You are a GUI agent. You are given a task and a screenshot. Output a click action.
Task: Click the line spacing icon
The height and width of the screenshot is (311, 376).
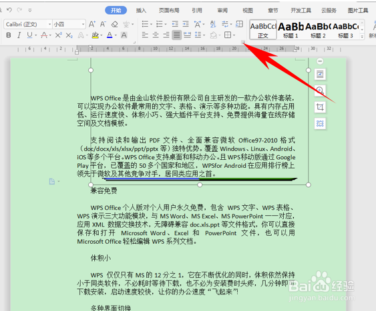tap(198, 35)
